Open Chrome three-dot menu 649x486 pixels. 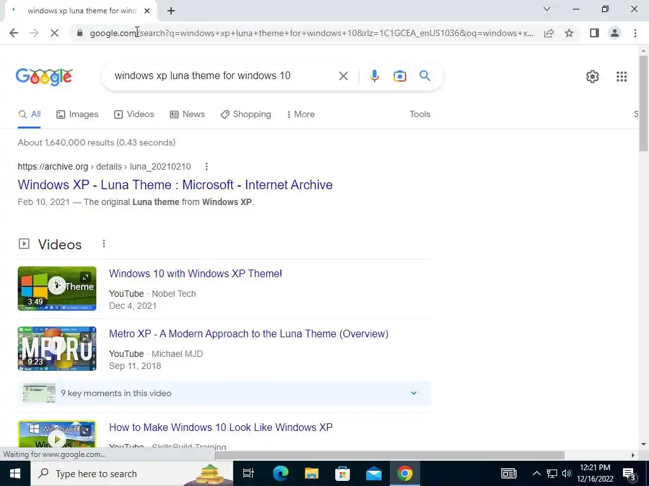click(x=635, y=33)
